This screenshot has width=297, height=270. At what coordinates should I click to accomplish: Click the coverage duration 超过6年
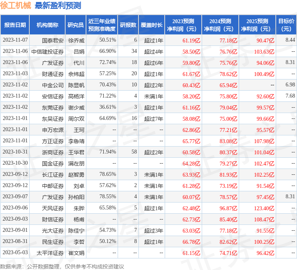click(154, 63)
